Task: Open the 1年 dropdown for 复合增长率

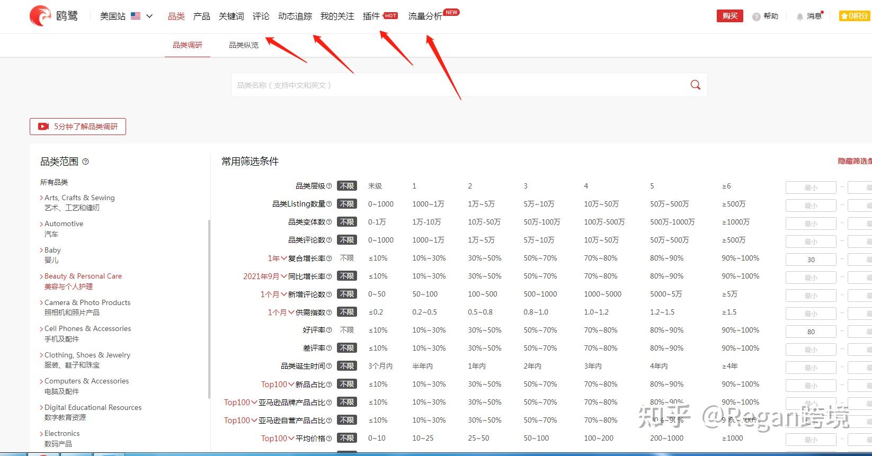Action: [278, 258]
